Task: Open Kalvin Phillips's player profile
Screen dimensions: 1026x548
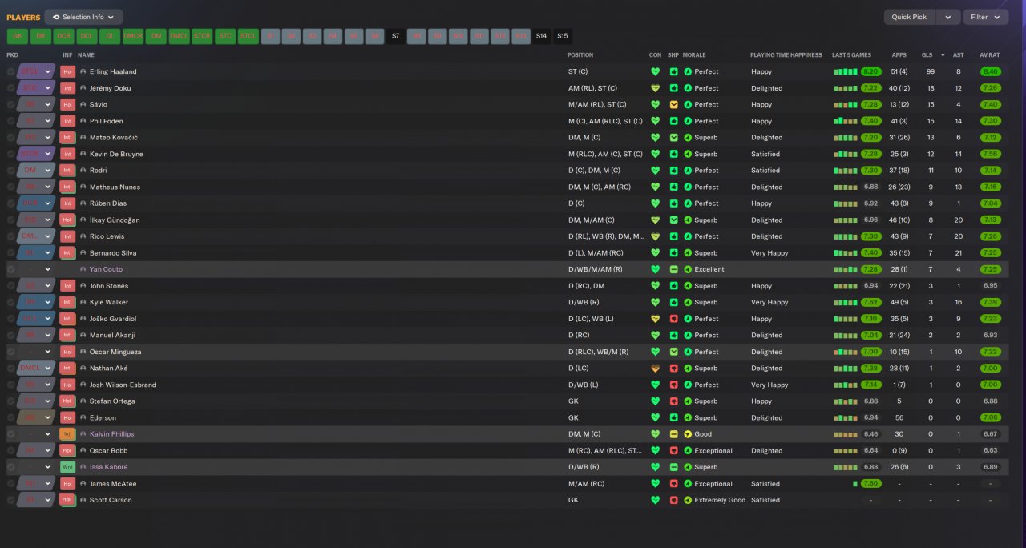Action: pyautogui.click(x=111, y=434)
